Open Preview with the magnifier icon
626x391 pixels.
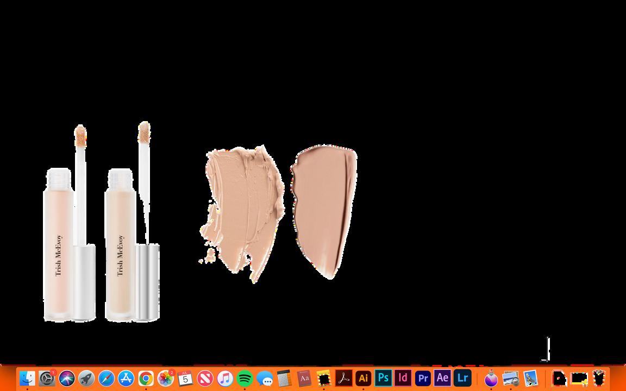tap(511, 378)
